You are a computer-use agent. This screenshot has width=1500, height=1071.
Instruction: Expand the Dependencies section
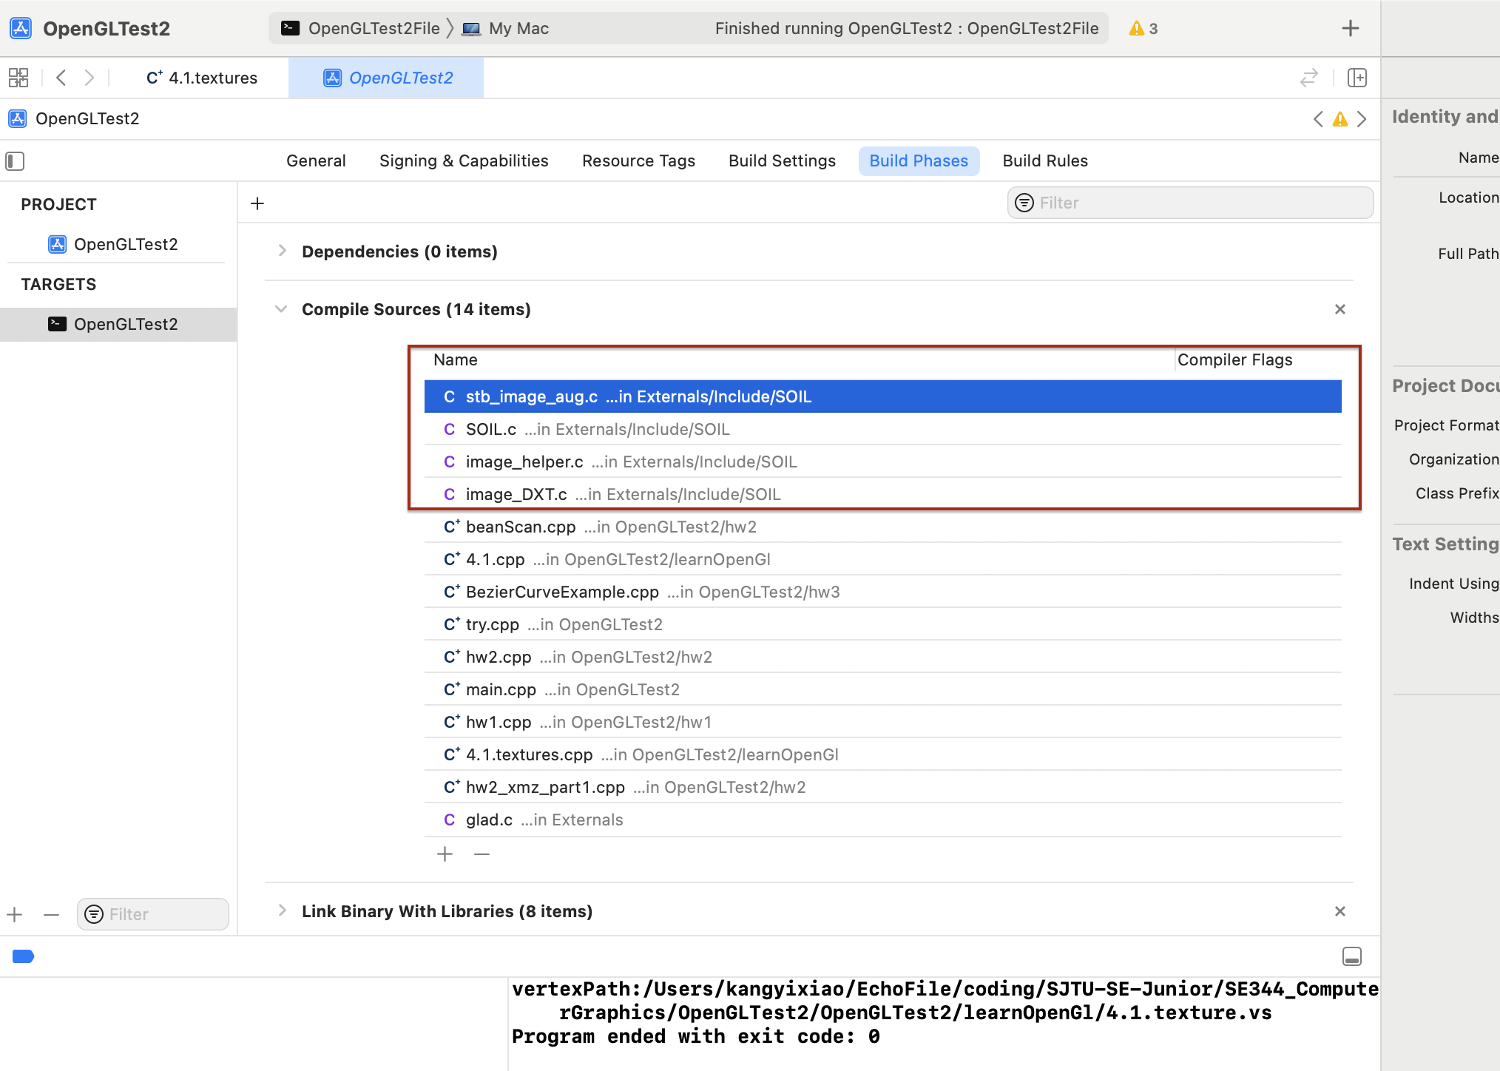click(282, 251)
